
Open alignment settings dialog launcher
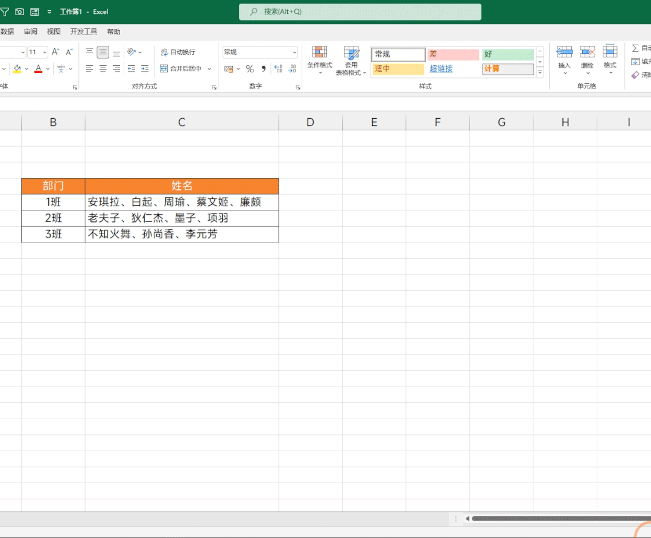click(x=214, y=87)
